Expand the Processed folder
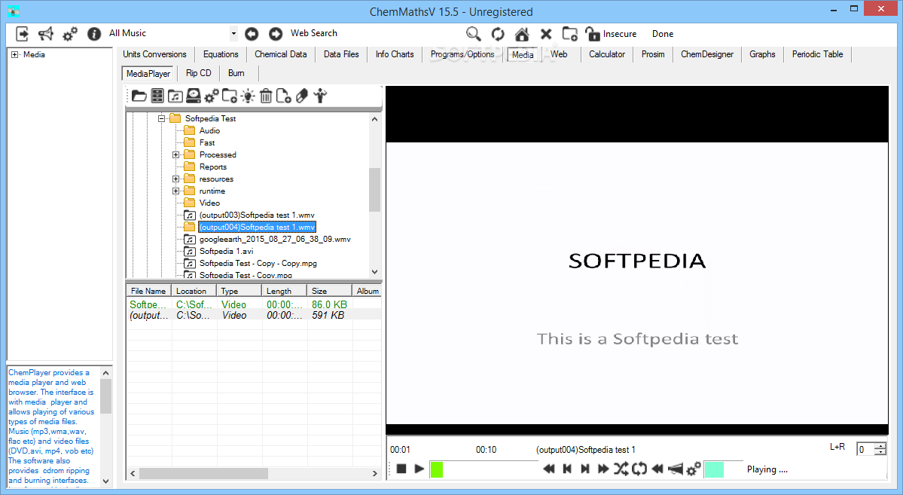Screen dimensions: 903x495 pyautogui.click(x=175, y=155)
